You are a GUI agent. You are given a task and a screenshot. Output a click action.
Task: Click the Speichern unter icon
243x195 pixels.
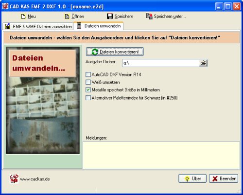coord(149,16)
